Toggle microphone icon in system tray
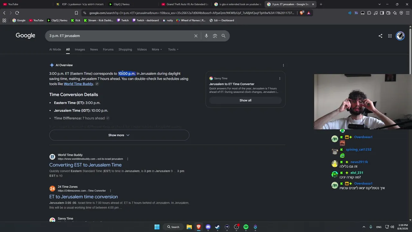The image size is (412, 232). click(x=371, y=227)
